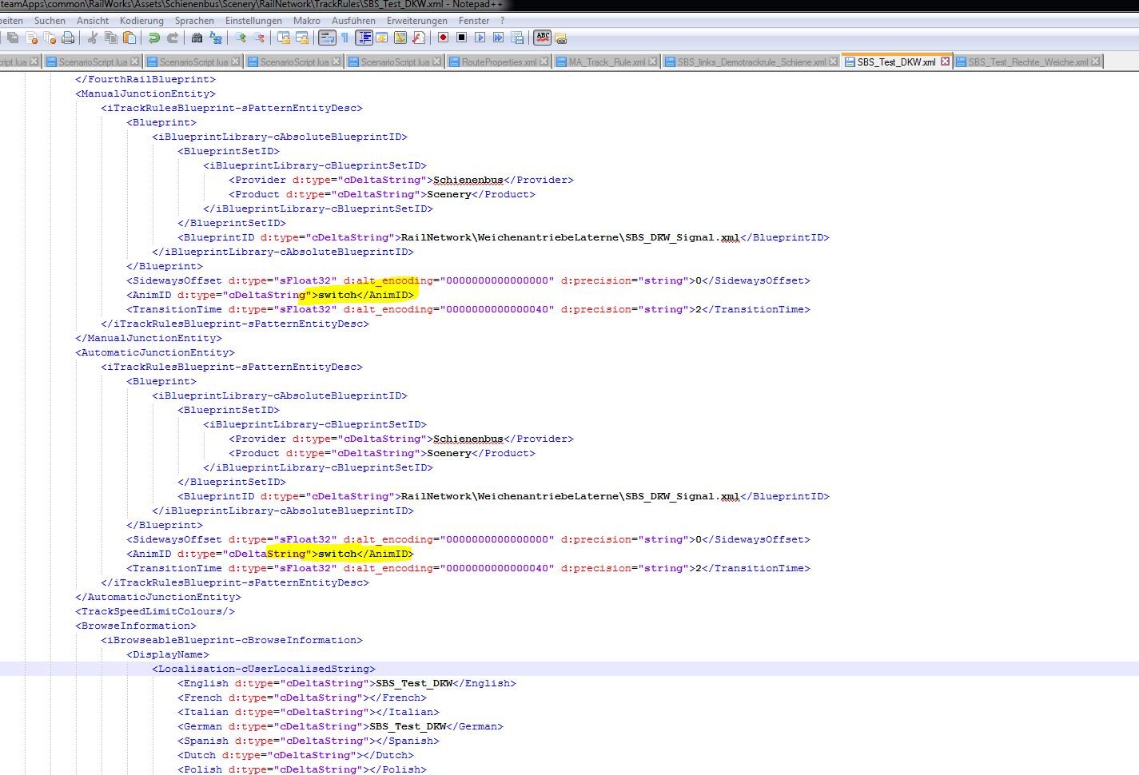Close the SBS_Test_DKW.xml tab
The height and width of the screenshot is (775, 1139).
pos(946,62)
